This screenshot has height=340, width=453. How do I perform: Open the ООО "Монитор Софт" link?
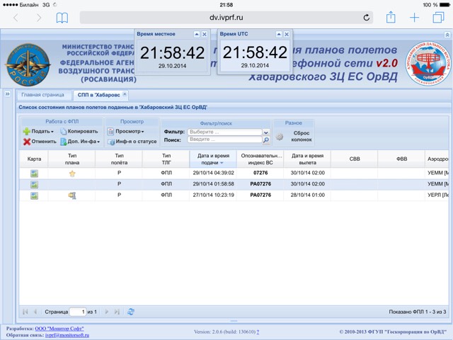59,329
